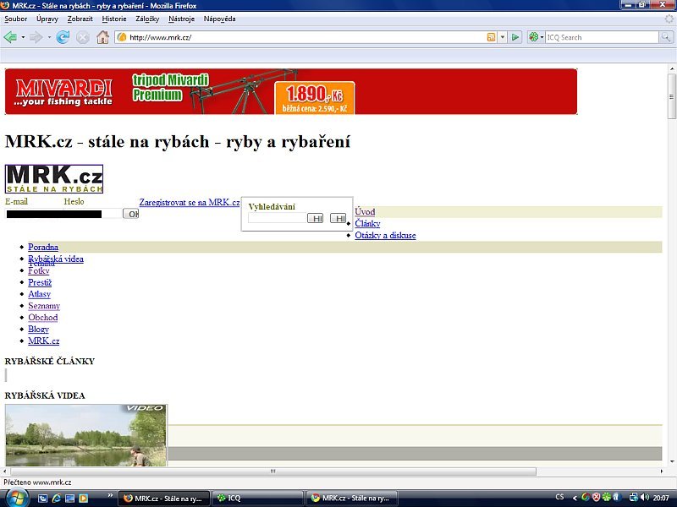Reload the page with the Refresh icon
This screenshot has height=507, width=677.
63,37
